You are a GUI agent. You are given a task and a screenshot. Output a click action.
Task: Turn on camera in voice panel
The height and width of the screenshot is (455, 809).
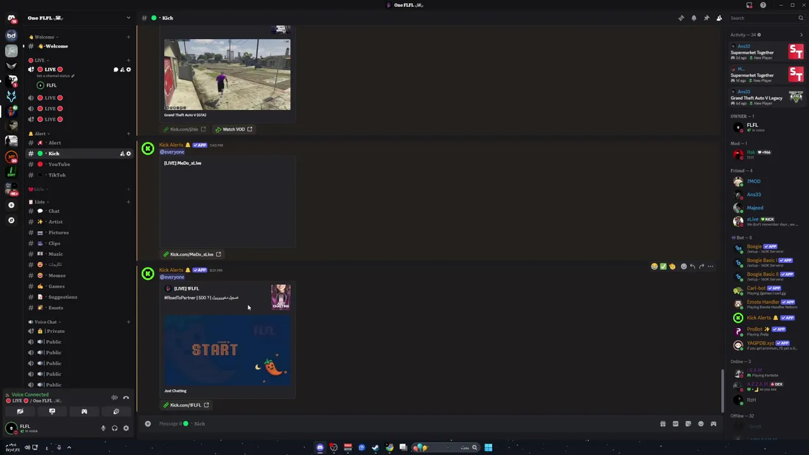(20, 411)
